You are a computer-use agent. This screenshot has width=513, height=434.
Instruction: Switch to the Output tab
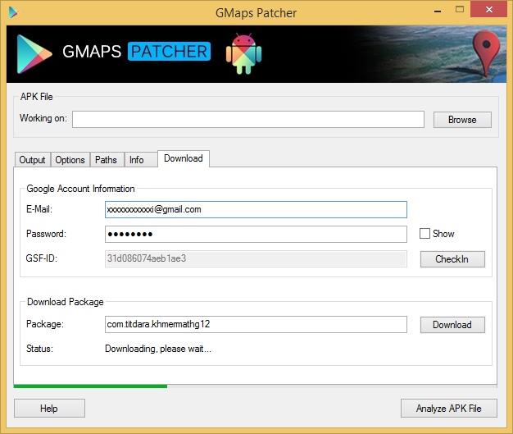coord(33,160)
